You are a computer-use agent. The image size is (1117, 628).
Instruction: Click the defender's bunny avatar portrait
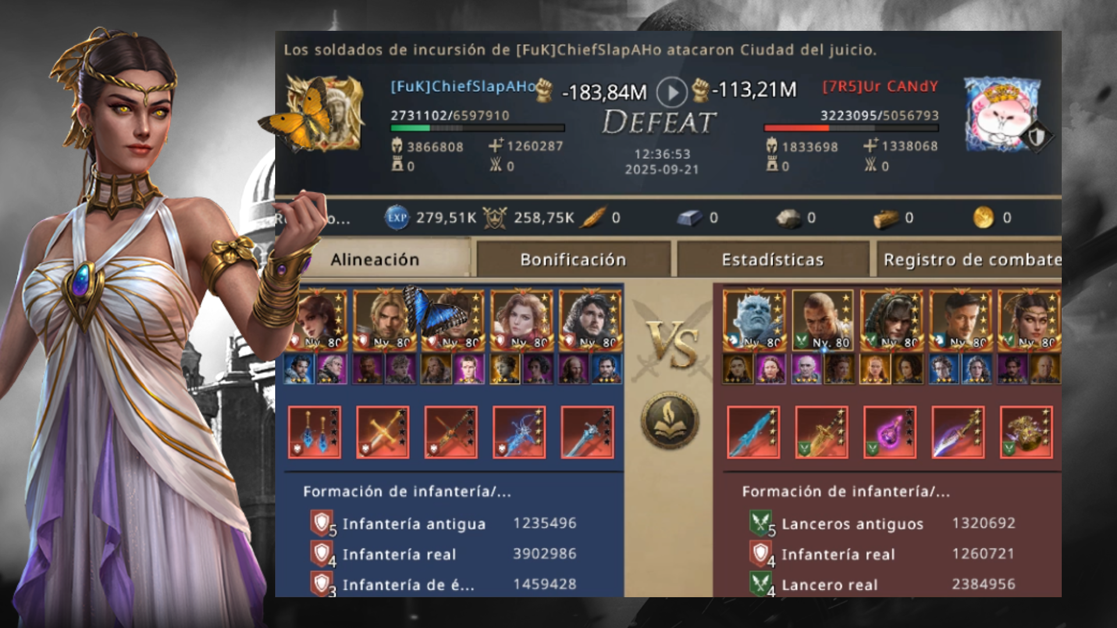click(x=1002, y=115)
